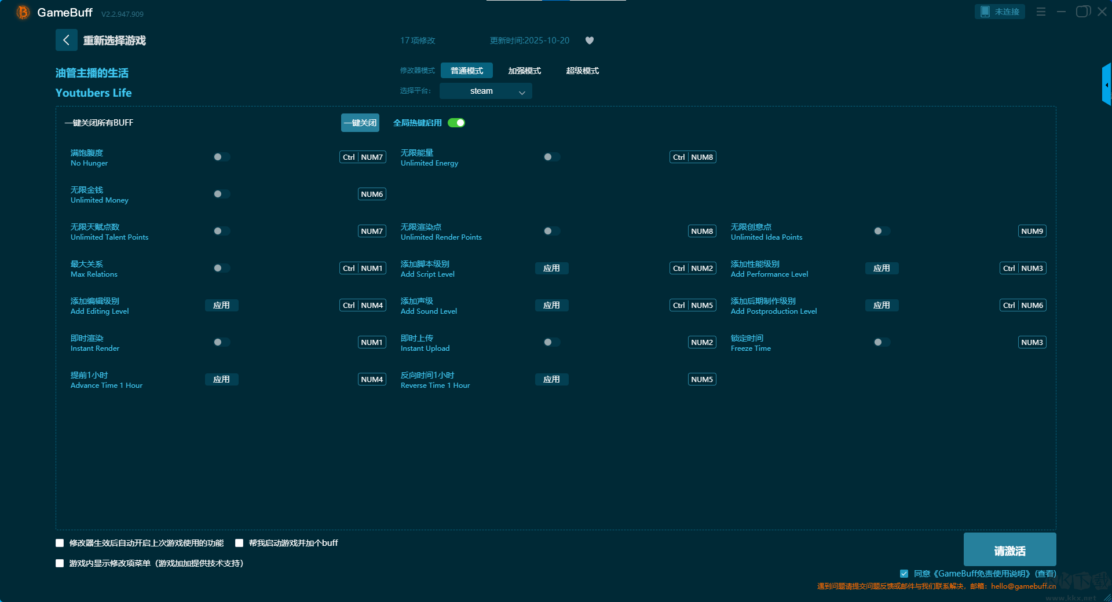Click the 请激活 activation button
The width and height of the screenshot is (1112, 602).
pyautogui.click(x=1009, y=550)
